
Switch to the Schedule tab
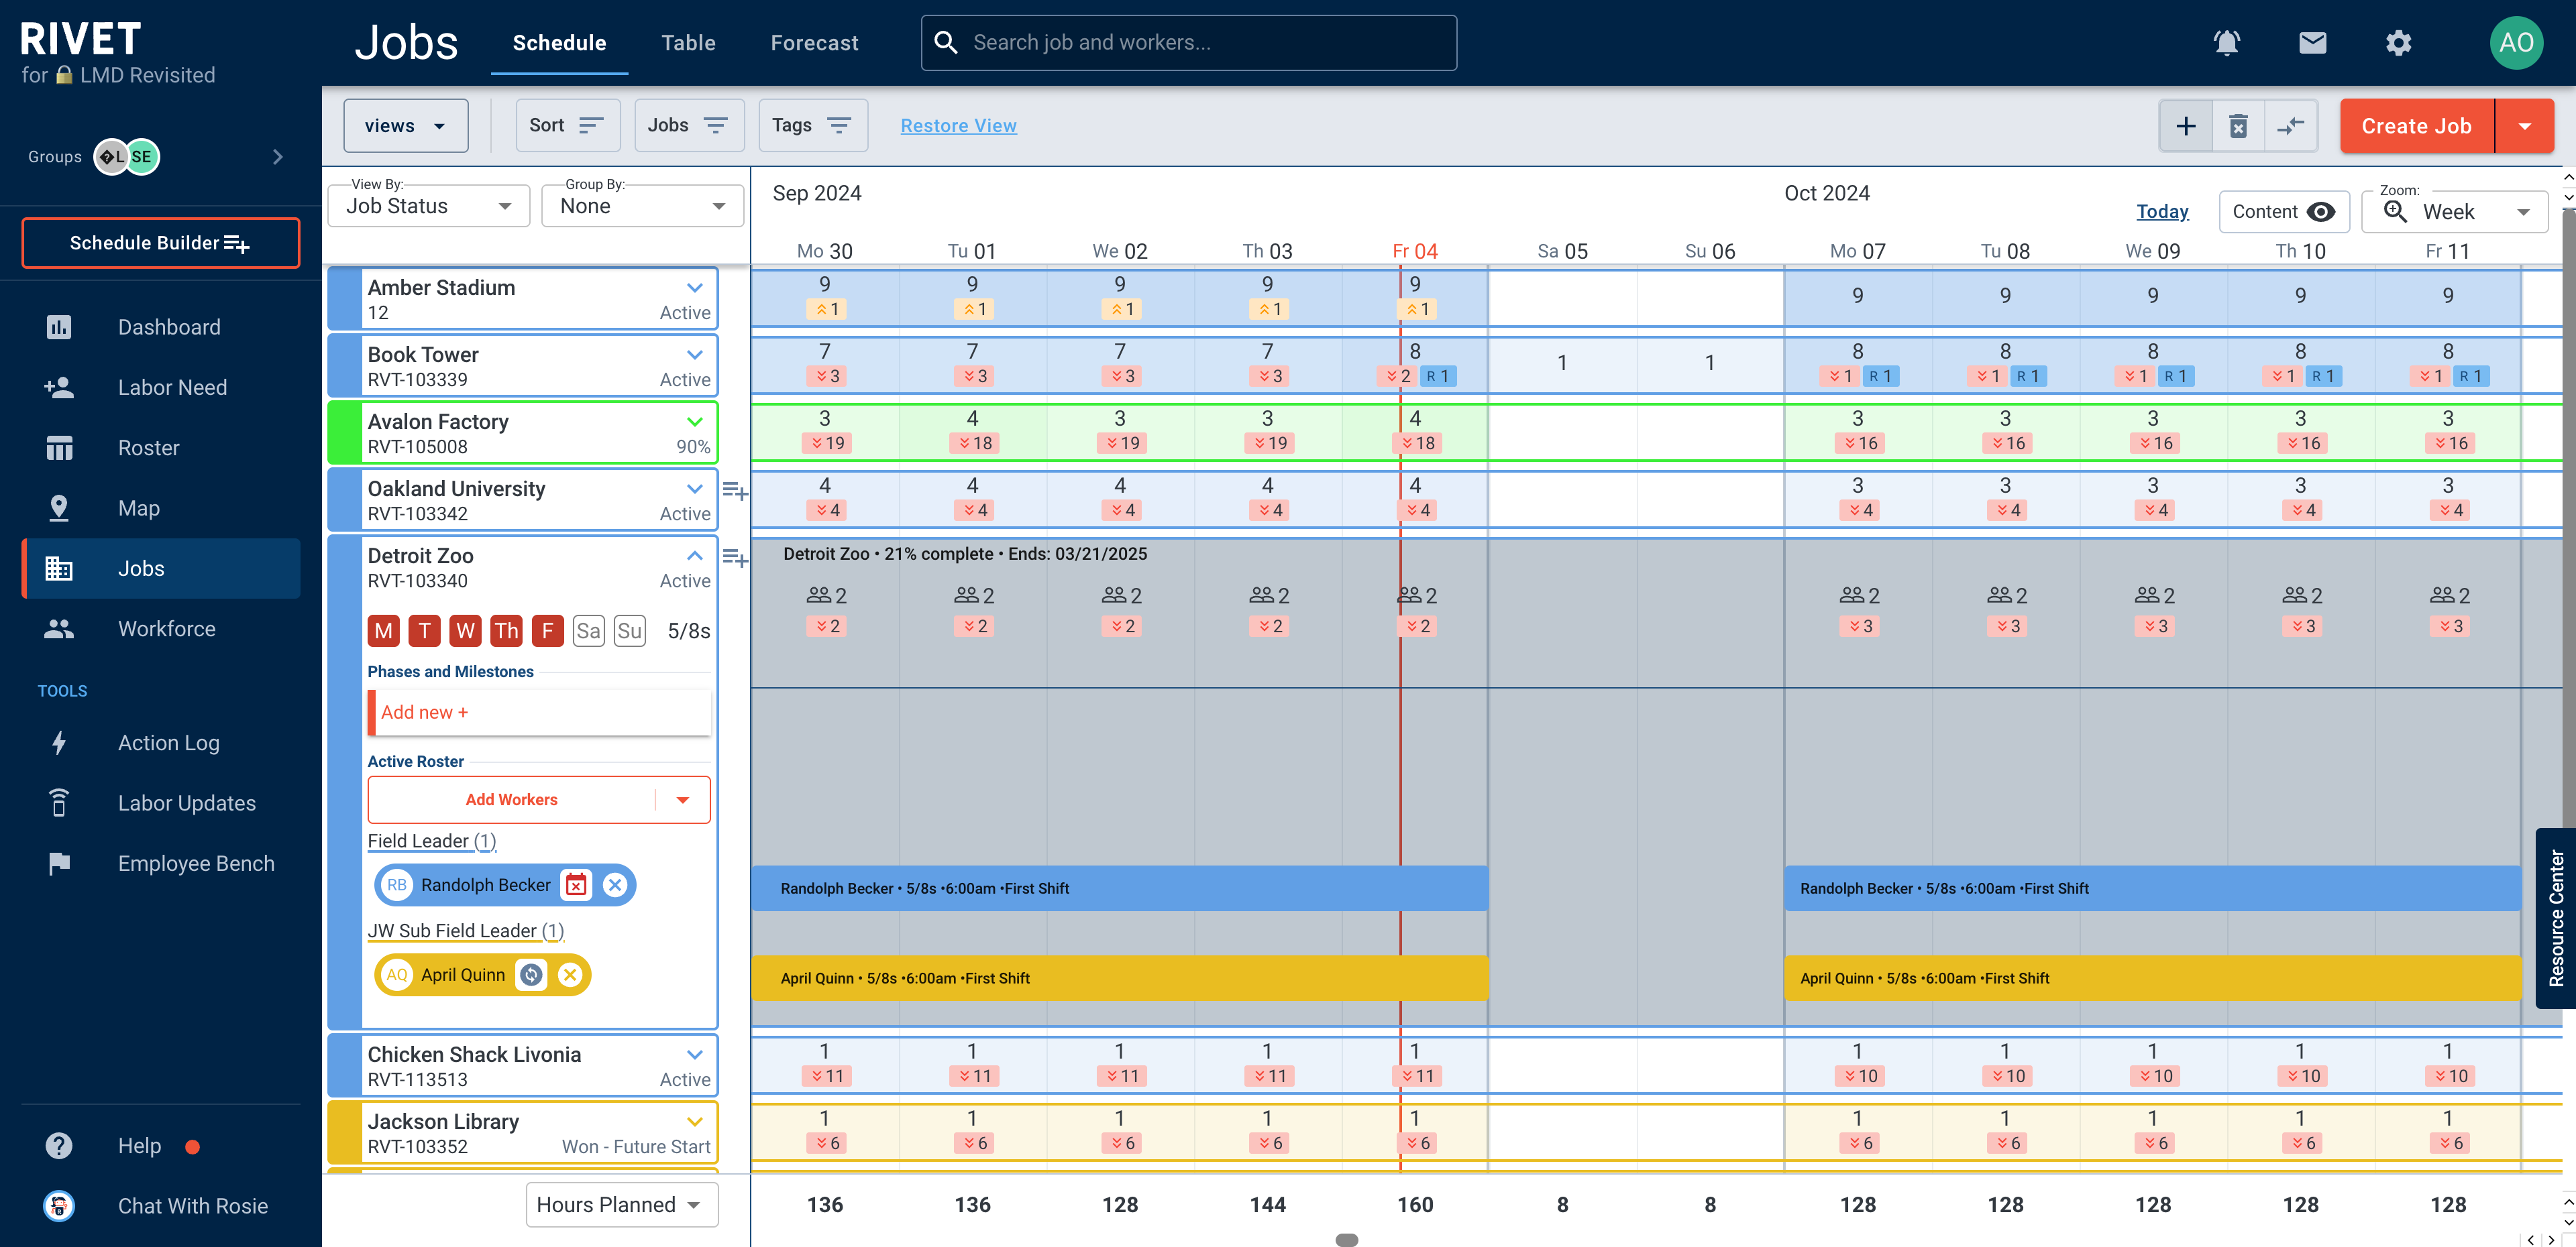(x=559, y=43)
